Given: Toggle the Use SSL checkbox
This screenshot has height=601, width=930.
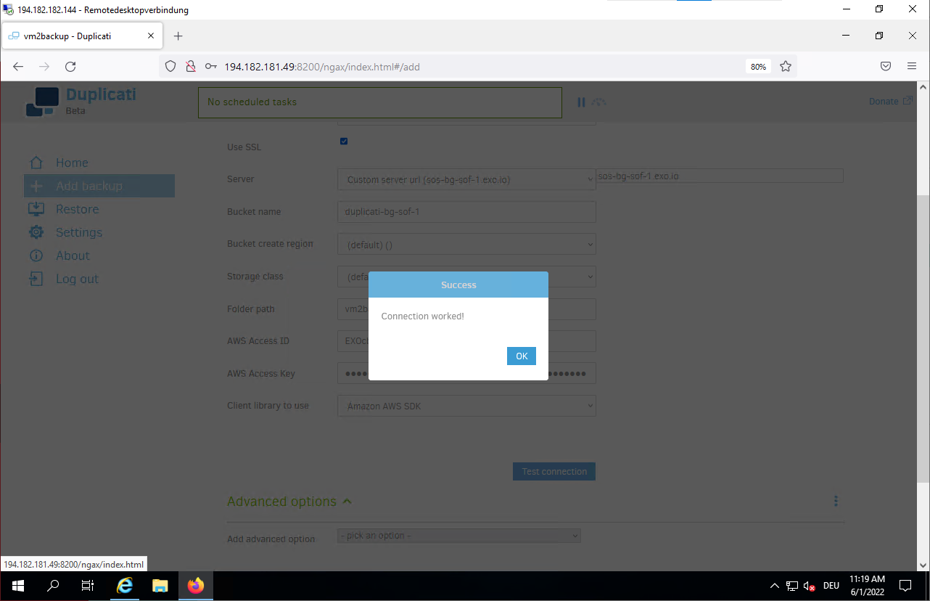Looking at the screenshot, I should coord(344,142).
